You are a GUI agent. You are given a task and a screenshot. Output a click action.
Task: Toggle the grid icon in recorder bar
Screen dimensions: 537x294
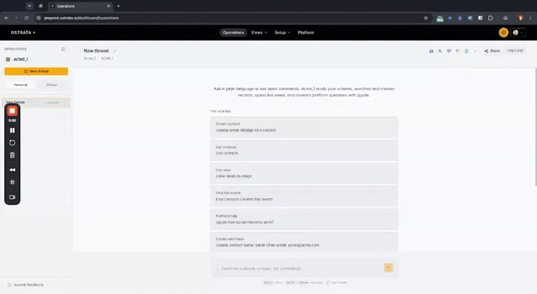[x=12, y=183]
